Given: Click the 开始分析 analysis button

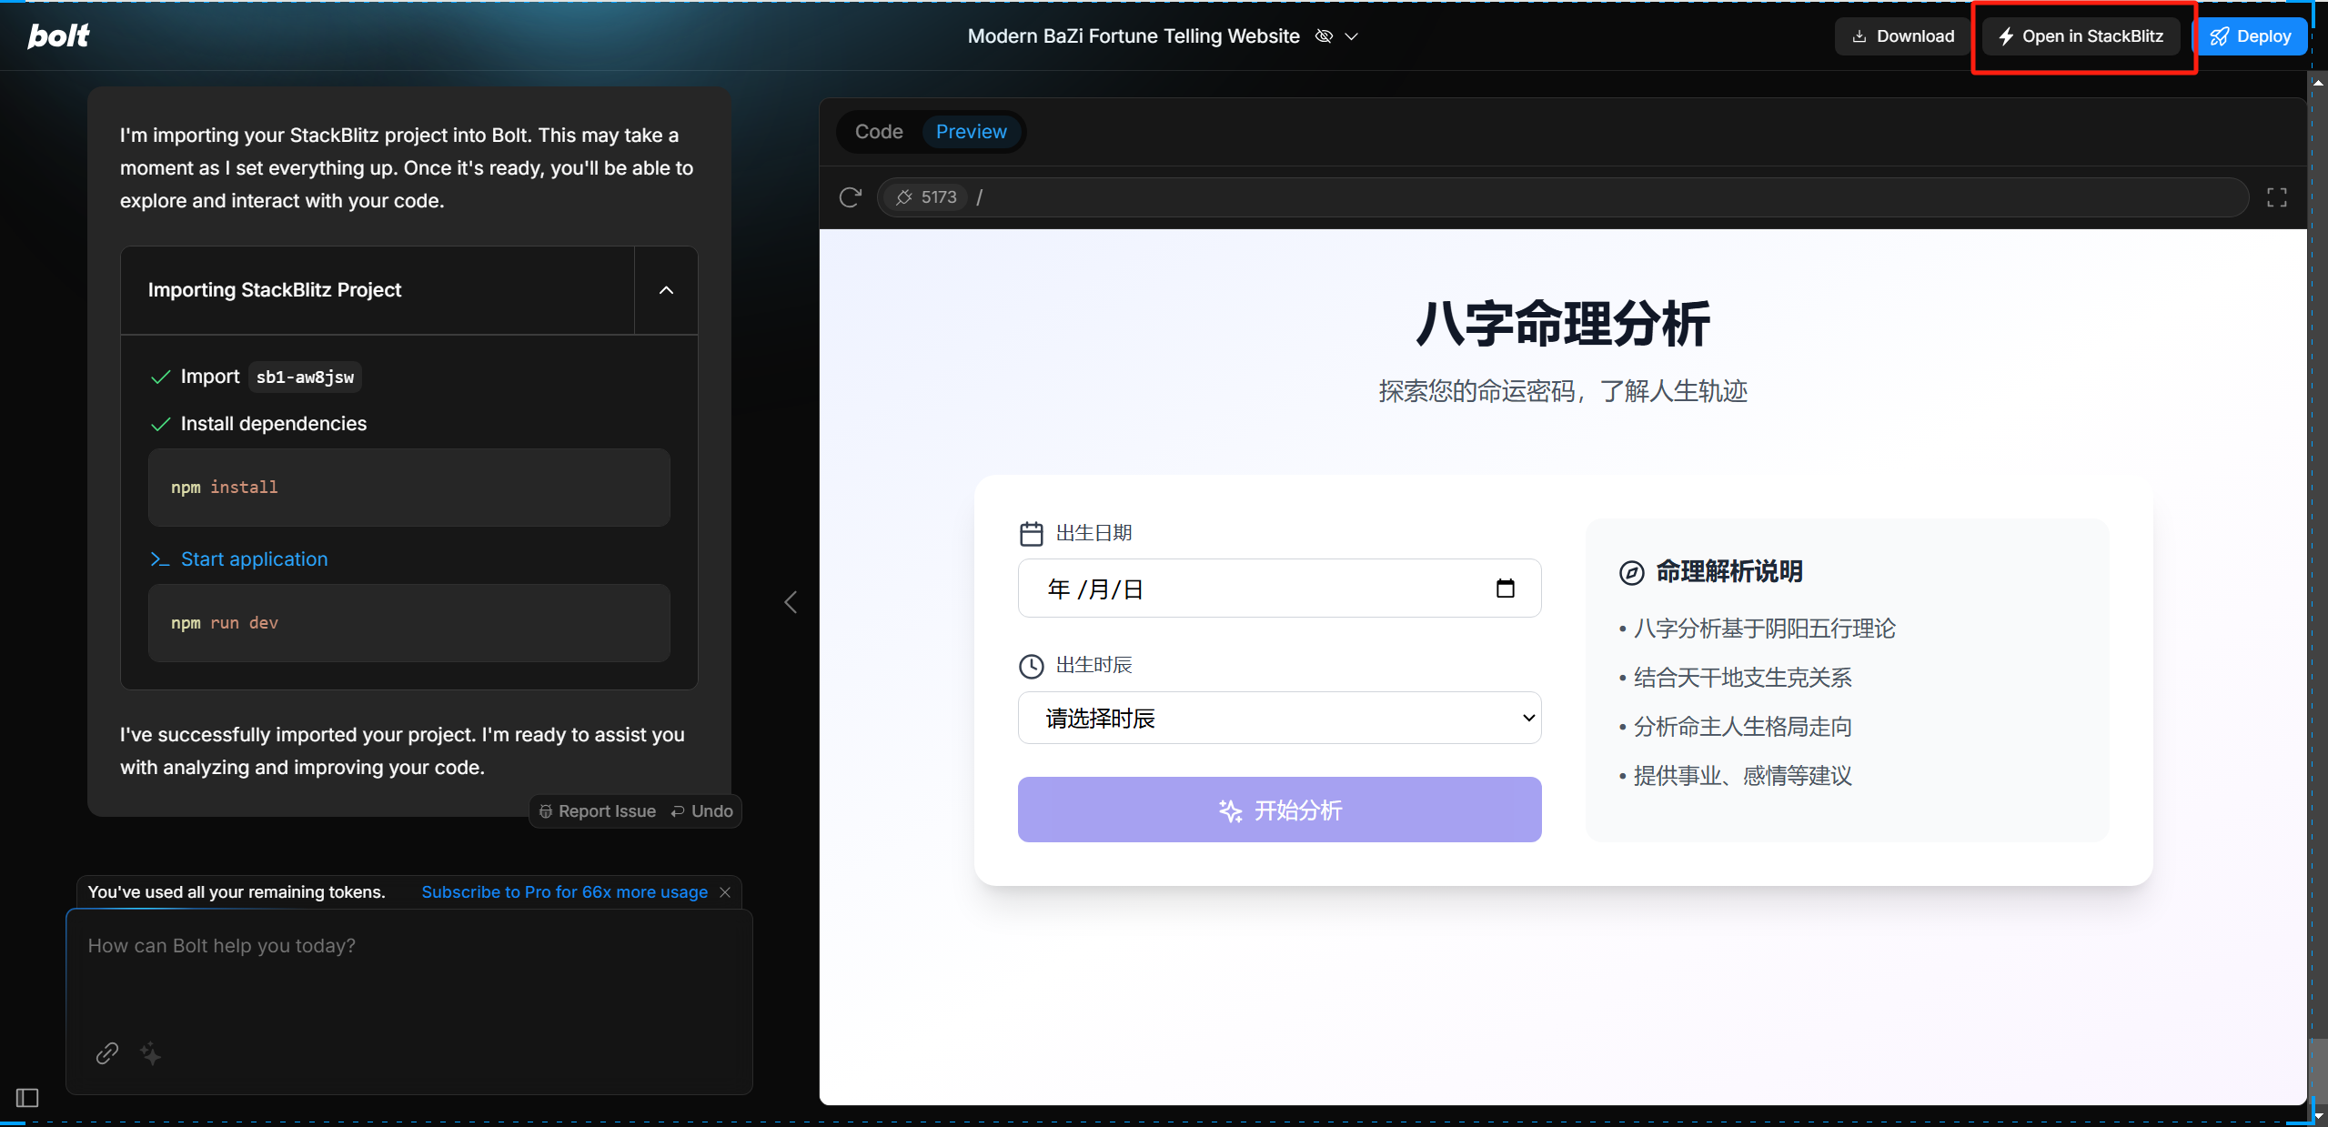Looking at the screenshot, I should point(1277,810).
